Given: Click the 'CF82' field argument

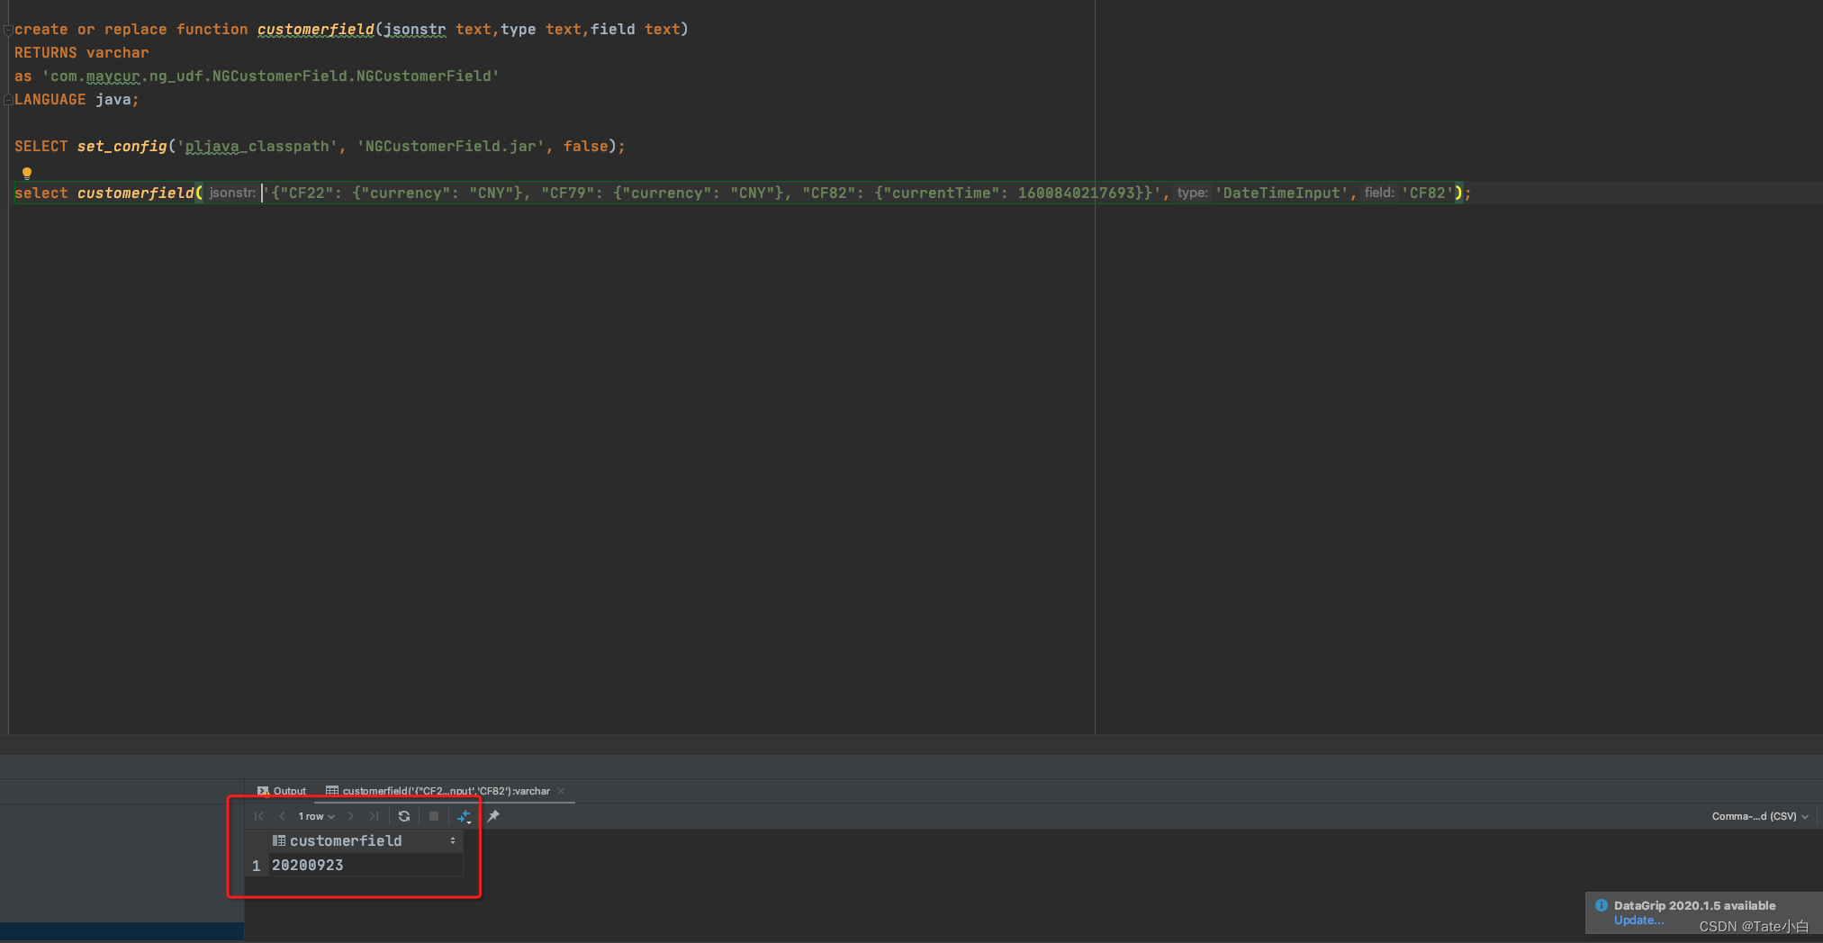Looking at the screenshot, I should [x=1428, y=193].
